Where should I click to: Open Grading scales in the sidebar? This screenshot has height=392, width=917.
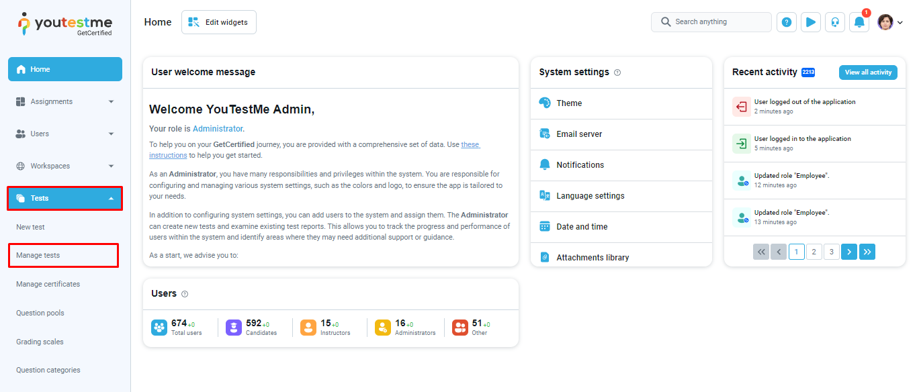(40, 342)
